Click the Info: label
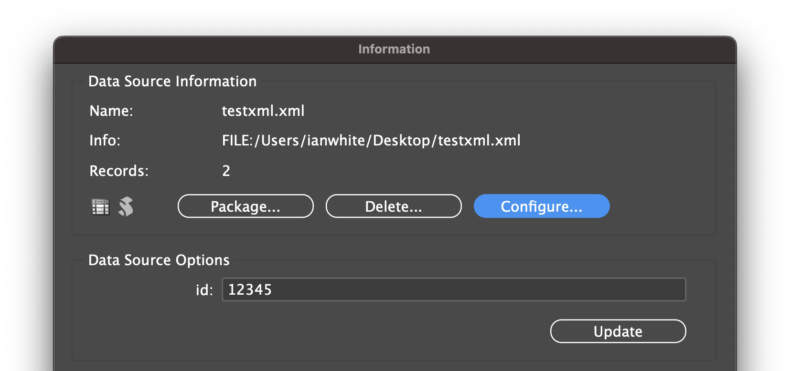 coord(105,141)
